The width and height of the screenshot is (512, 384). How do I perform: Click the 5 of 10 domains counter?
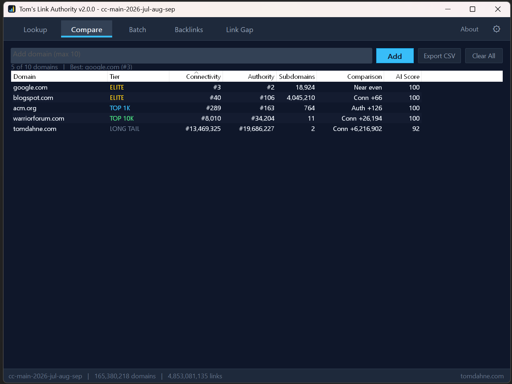click(x=34, y=67)
